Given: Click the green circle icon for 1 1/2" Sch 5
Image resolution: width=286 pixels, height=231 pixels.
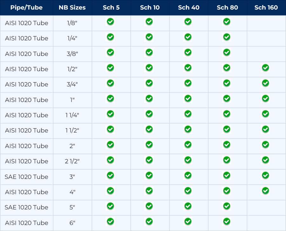Looking at the screenshot, I should tap(110, 129).
